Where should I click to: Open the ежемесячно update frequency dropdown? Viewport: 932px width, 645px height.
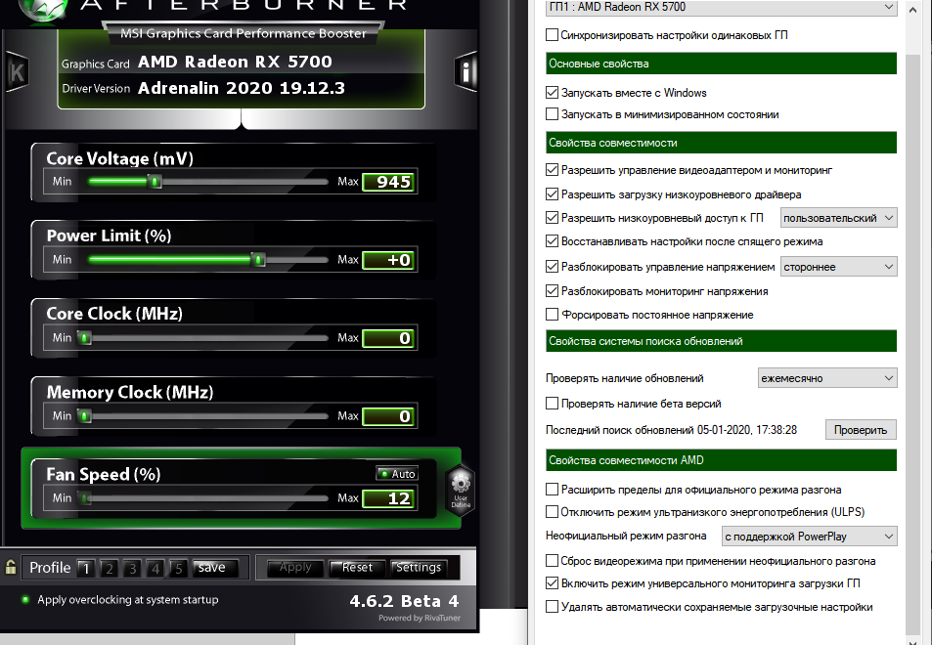click(826, 378)
